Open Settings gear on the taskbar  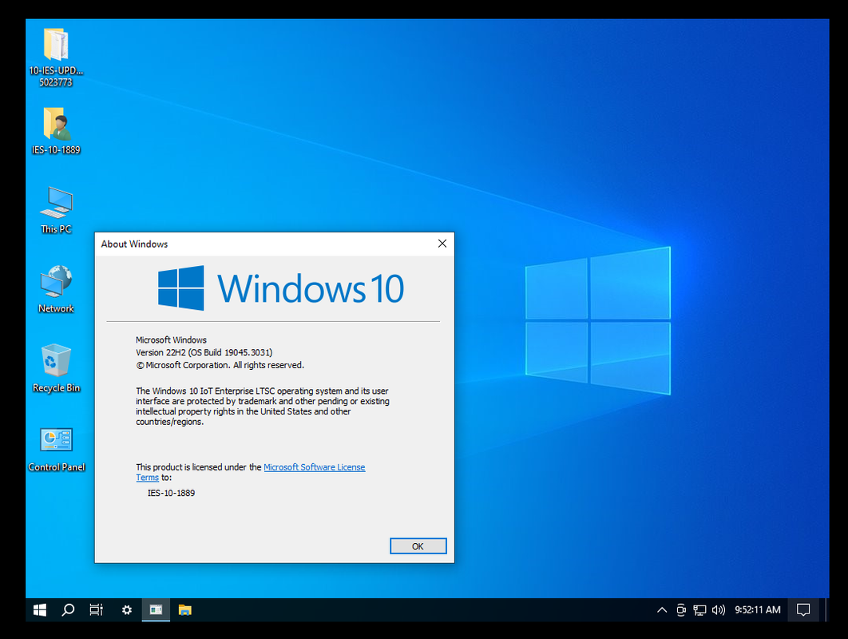coord(126,609)
